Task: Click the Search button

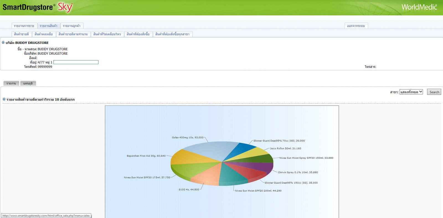Action: (434, 92)
